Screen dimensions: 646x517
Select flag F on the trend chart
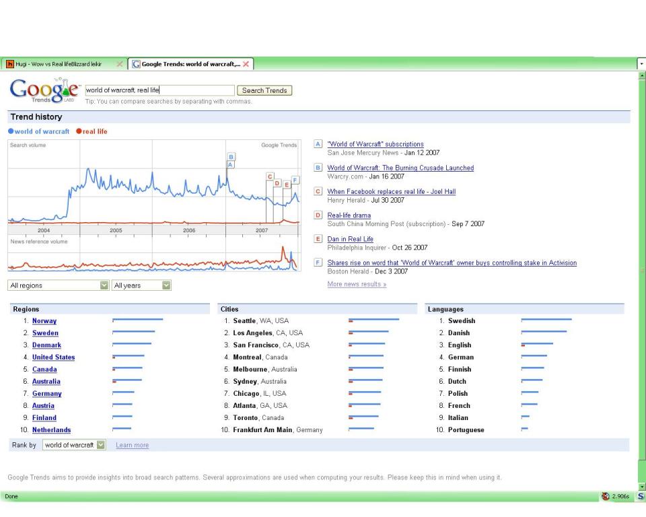pos(295,180)
